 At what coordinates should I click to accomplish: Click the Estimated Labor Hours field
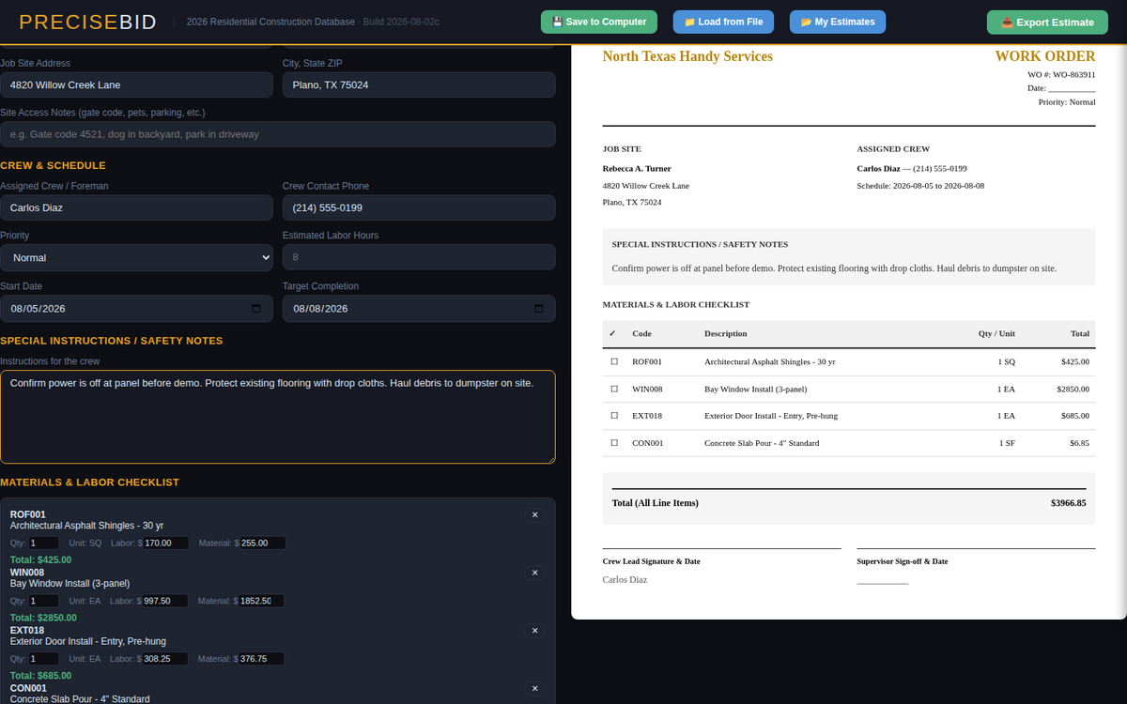pyautogui.click(x=419, y=257)
